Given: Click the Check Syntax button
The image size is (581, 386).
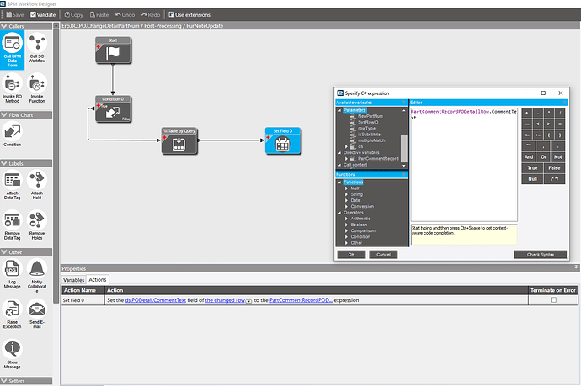Looking at the screenshot, I should click(x=541, y=255).
